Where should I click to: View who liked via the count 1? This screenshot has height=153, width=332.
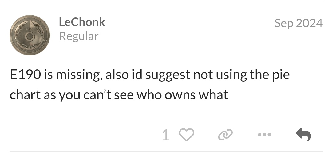(x=166, y=135)
